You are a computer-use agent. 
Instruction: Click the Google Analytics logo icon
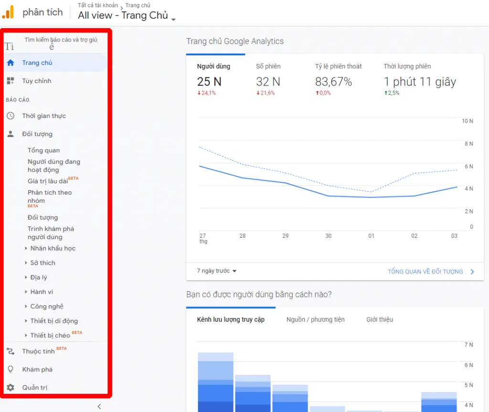coord(8,12)
